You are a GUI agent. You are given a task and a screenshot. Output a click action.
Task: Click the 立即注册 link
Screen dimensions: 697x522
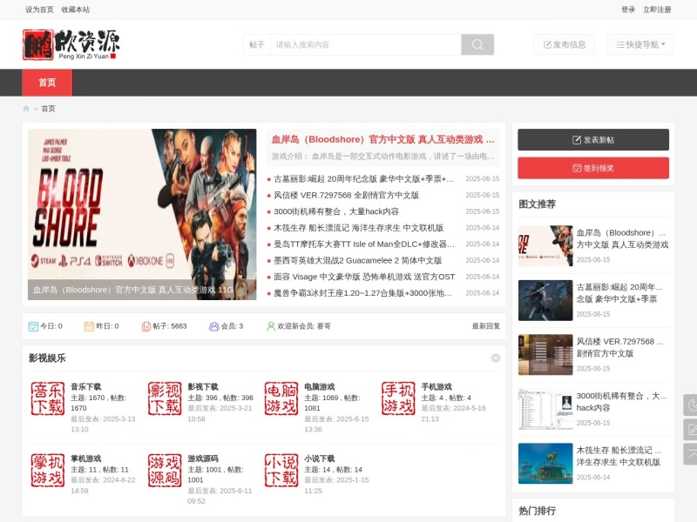pos(657,10)
